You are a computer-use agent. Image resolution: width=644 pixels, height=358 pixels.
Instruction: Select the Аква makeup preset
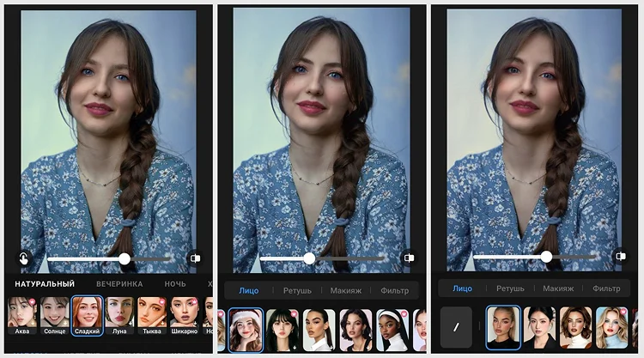21,316
